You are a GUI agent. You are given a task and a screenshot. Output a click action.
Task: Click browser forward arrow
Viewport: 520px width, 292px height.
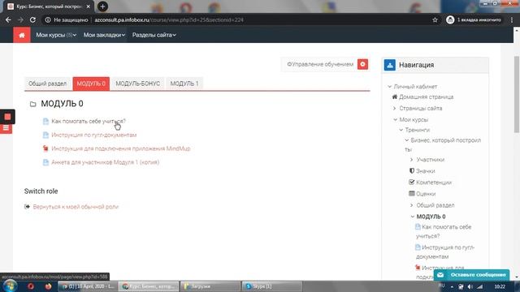20,19
